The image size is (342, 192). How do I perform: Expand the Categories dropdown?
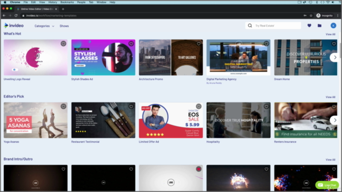coord(44,26)
